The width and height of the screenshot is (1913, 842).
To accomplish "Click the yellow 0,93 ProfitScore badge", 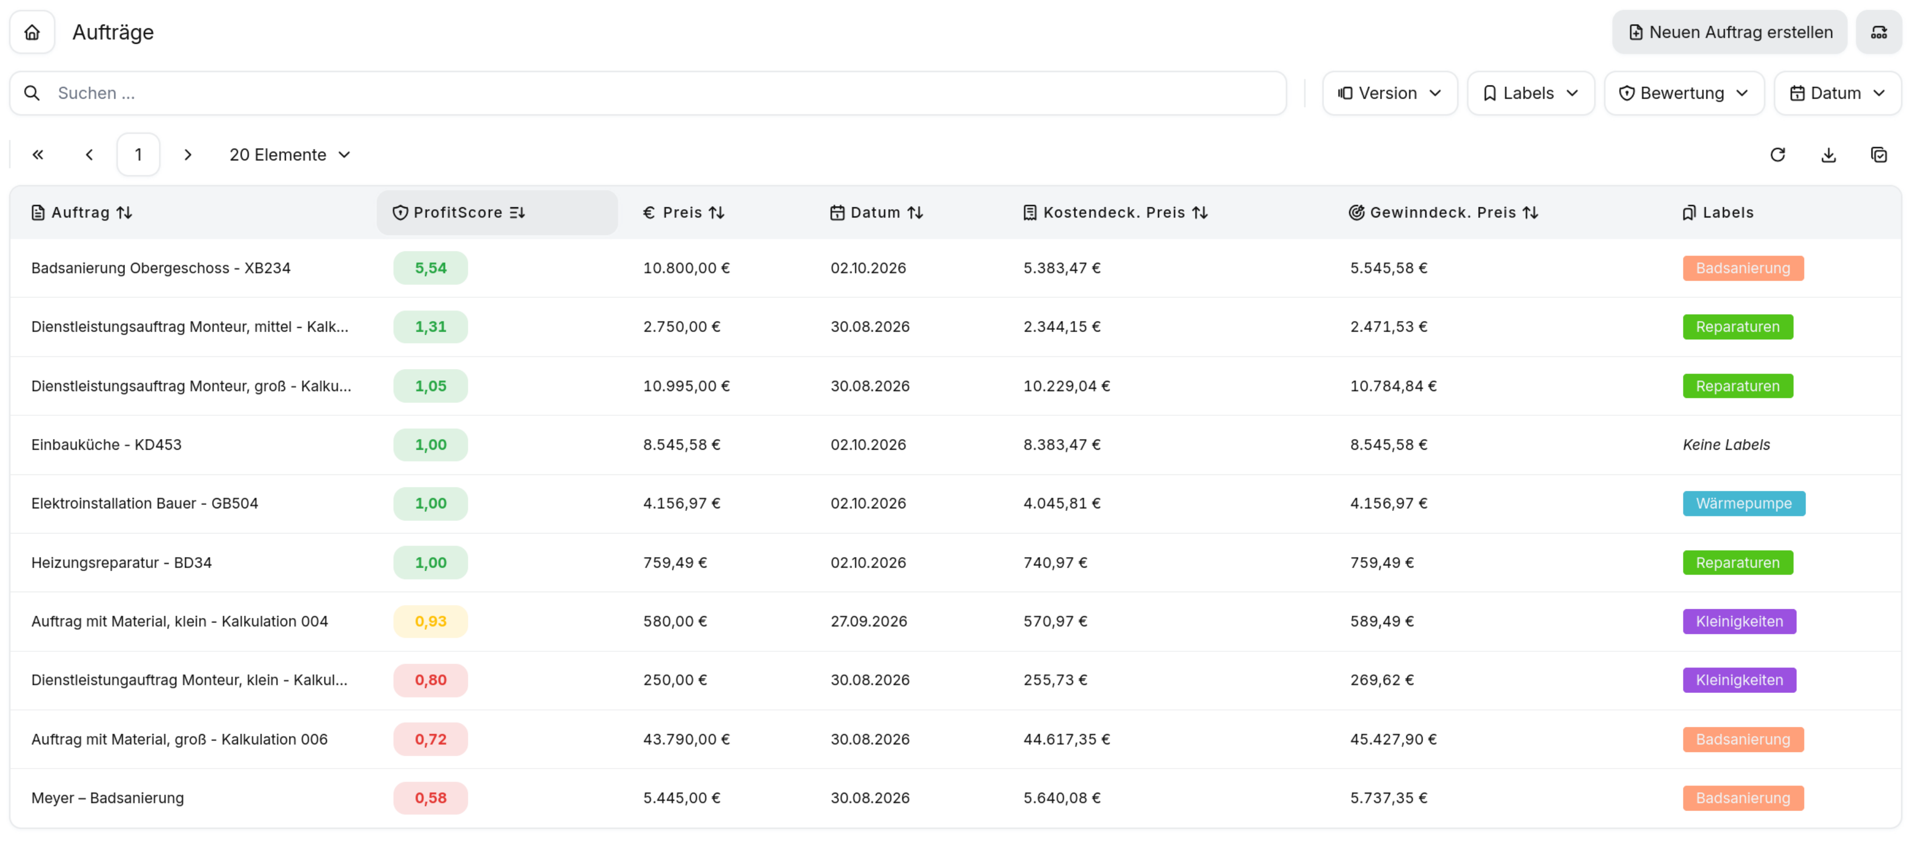I will point(431,621).
